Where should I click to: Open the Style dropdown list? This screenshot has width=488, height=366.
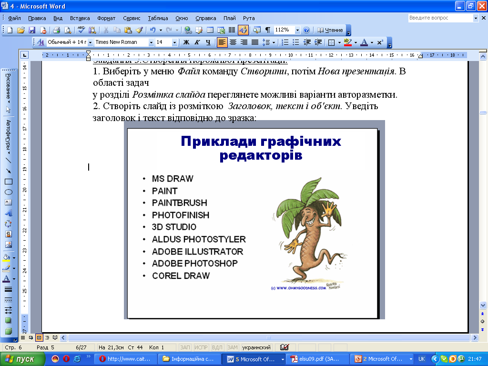click(x=90, y=42)
